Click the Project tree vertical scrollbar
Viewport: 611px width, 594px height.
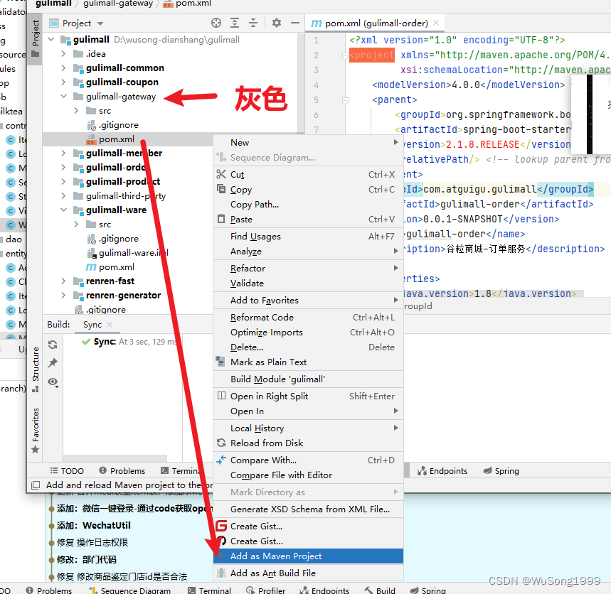click(x=300, y=82)
